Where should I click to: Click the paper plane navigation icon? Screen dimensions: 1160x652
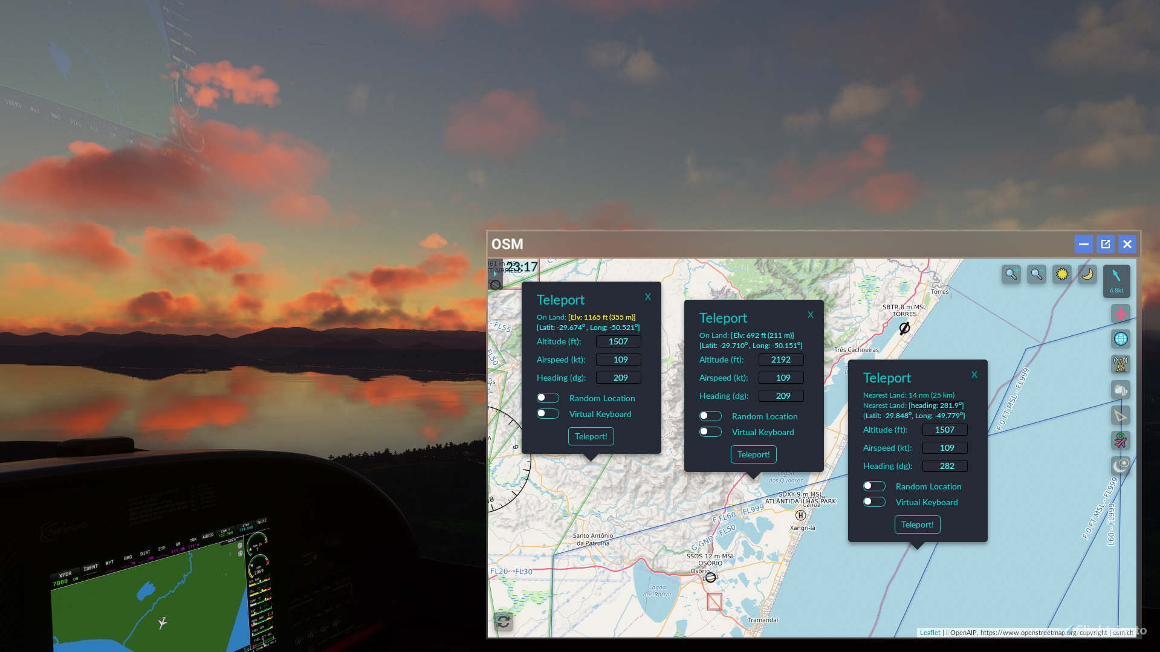pos(1121,416)
